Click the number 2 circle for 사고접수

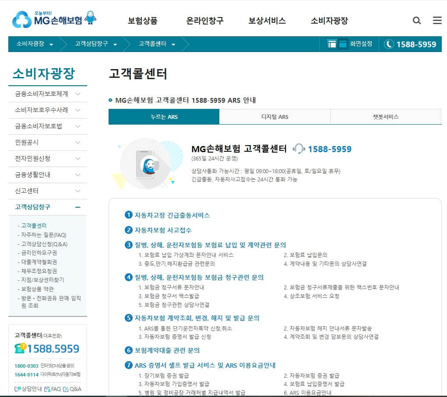click(x=129, y=230)
